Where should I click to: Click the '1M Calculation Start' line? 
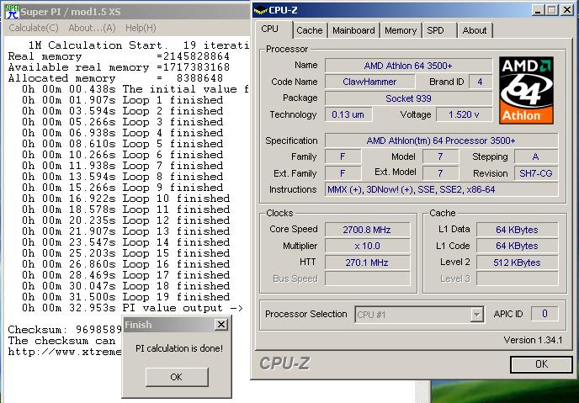[139, 45]
